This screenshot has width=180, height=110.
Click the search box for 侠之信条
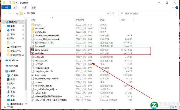[147, 13]
